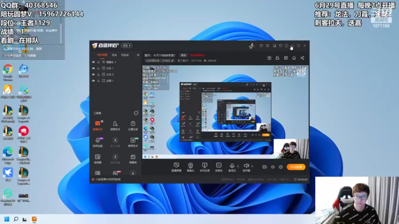This screenshot has height=224, width=399.
Task: Click the envelope icon in the title bar
Action: click(261, 46)
